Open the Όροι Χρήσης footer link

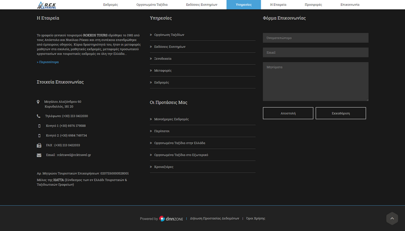255,218
